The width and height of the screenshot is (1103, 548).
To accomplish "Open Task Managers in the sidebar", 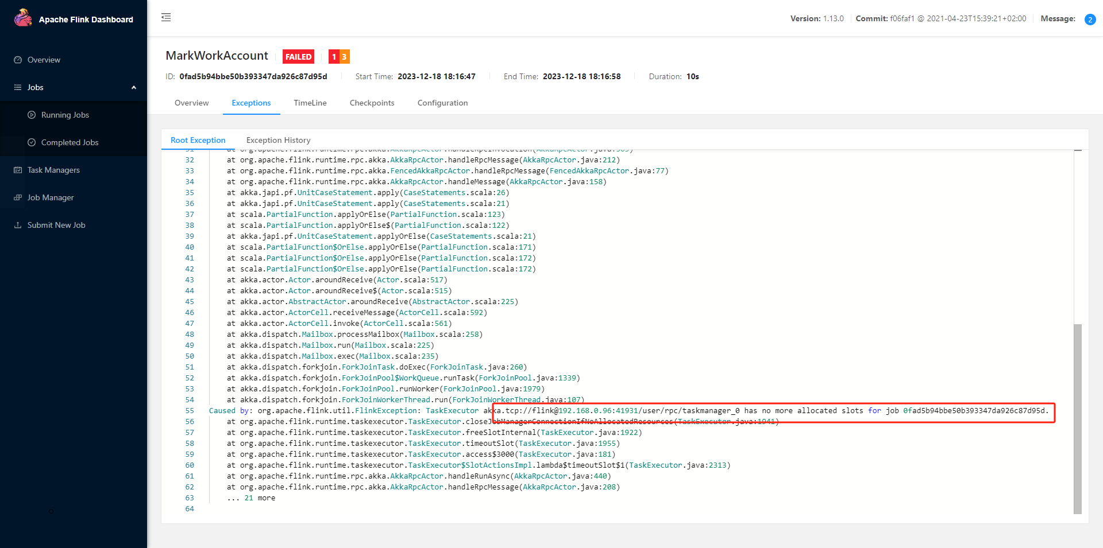I will 74,170.
